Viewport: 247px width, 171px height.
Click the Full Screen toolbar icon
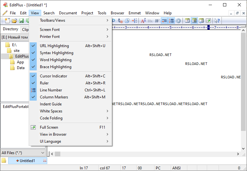208,21
